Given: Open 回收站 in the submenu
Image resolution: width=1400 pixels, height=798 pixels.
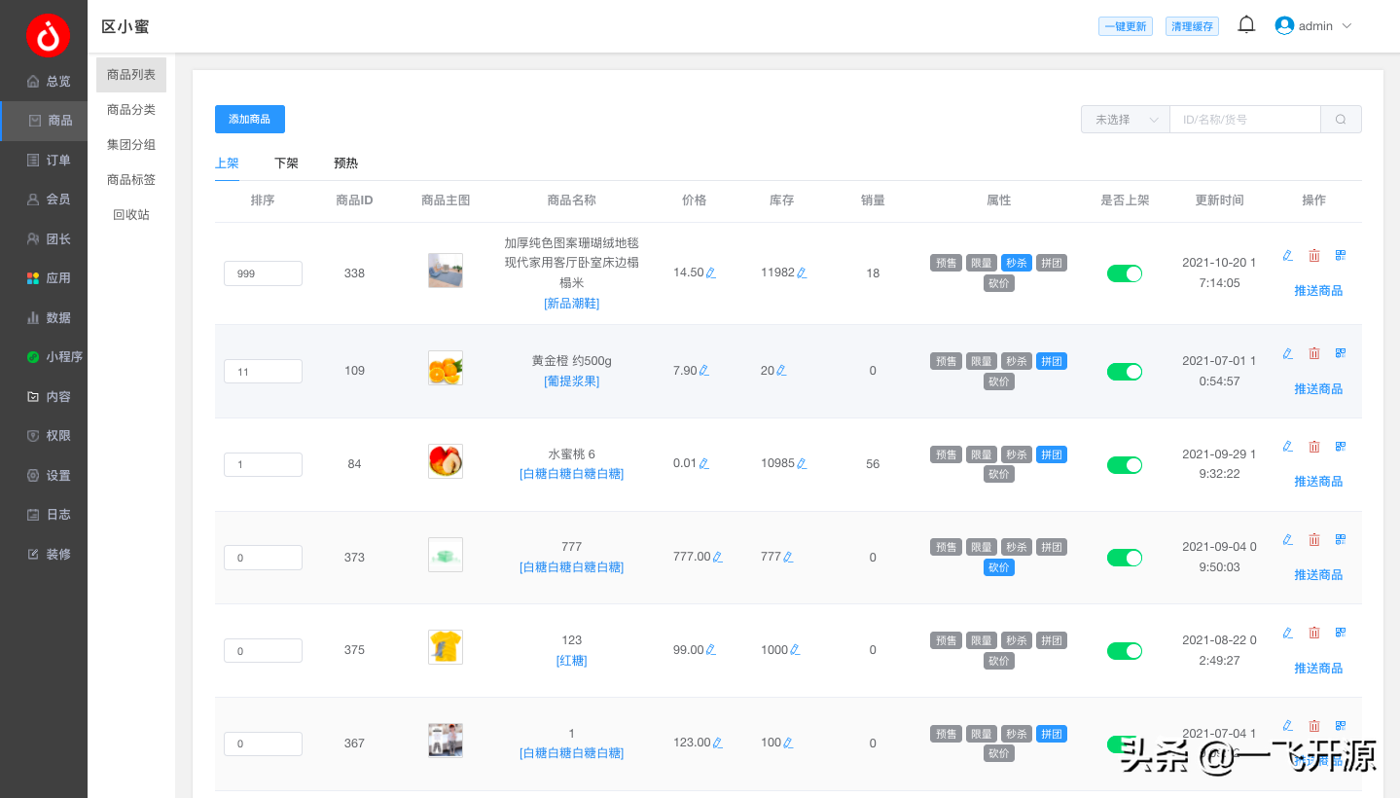Looking at the screenshot, I should pyautogui.click(x=131, y=215).
